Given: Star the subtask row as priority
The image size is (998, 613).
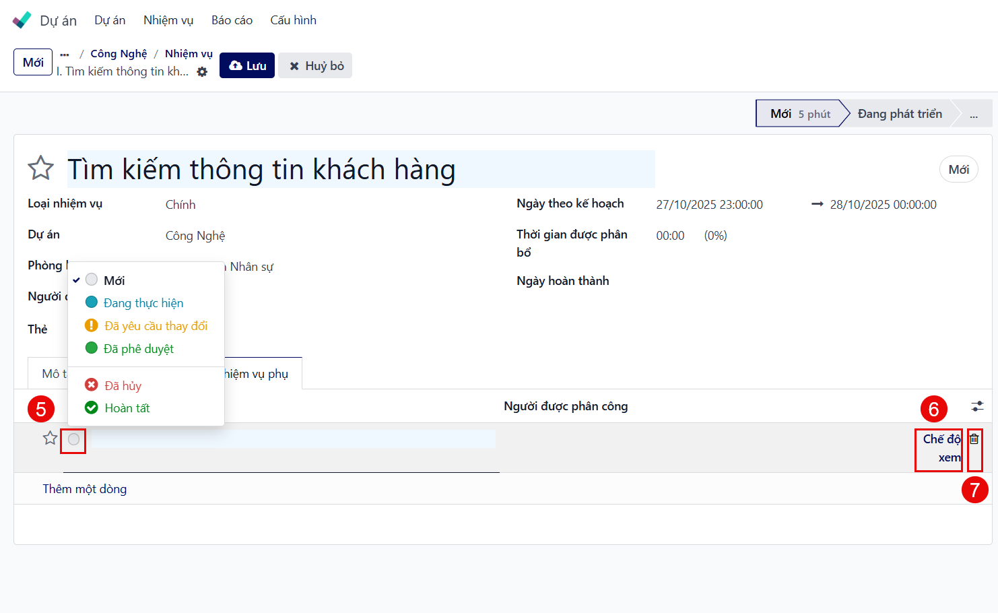Looking at the screenshot, I should point(50,439).
